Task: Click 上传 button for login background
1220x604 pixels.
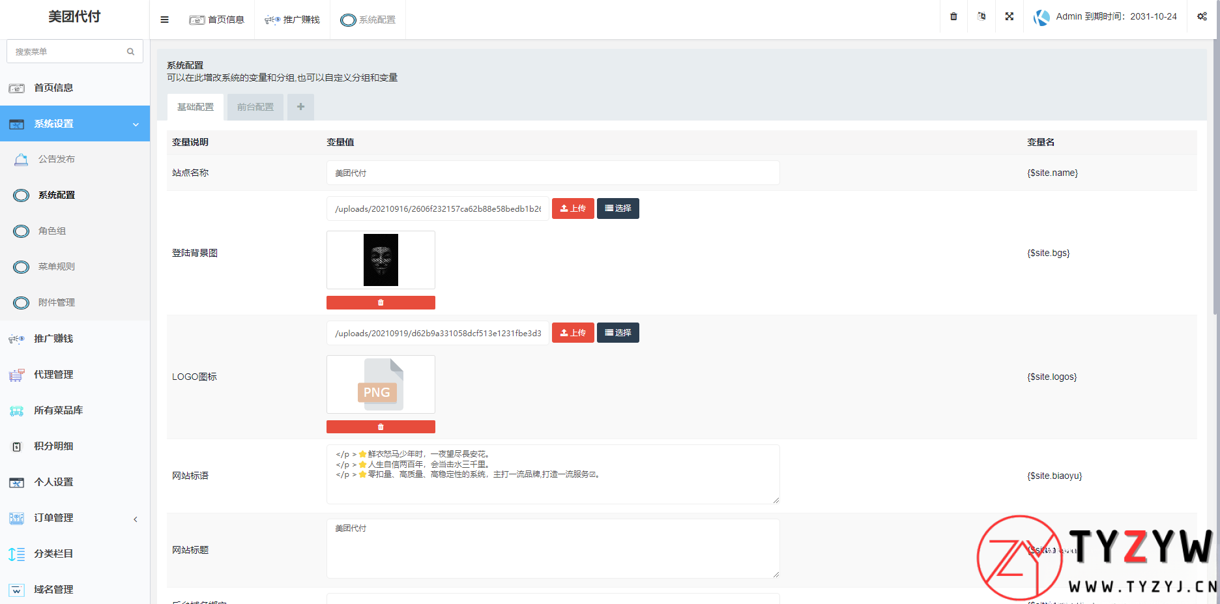Action: 573,209
